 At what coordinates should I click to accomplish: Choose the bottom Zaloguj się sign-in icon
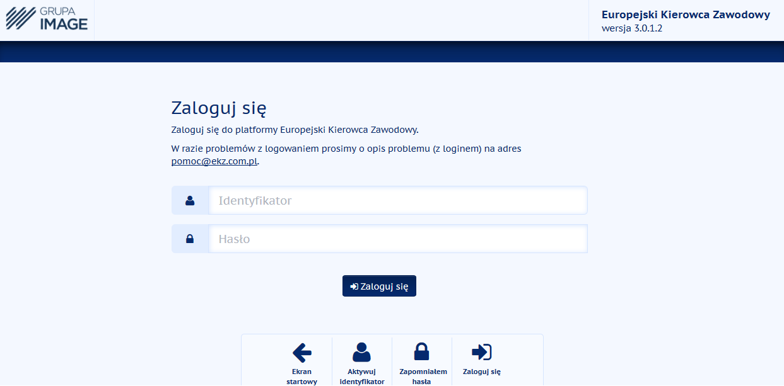point(481,352)
